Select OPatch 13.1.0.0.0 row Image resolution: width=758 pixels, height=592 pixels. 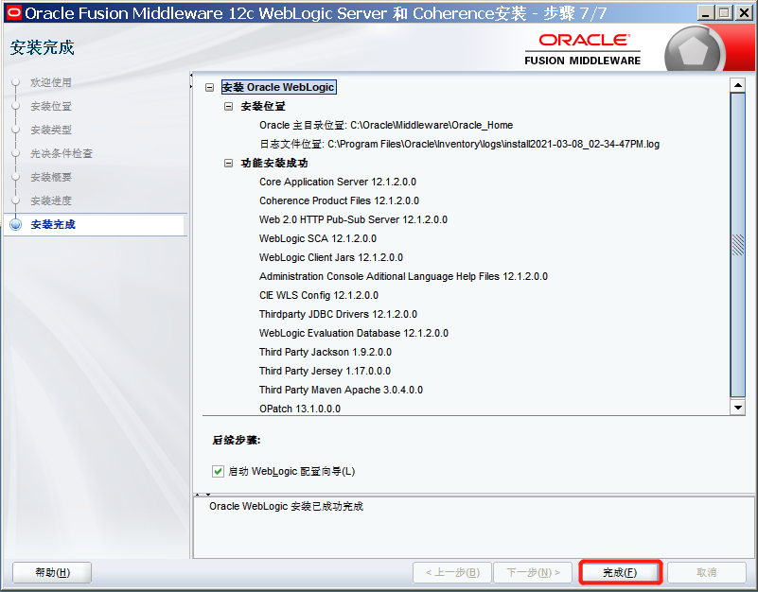pyautogui.click(x=300, y=409)
